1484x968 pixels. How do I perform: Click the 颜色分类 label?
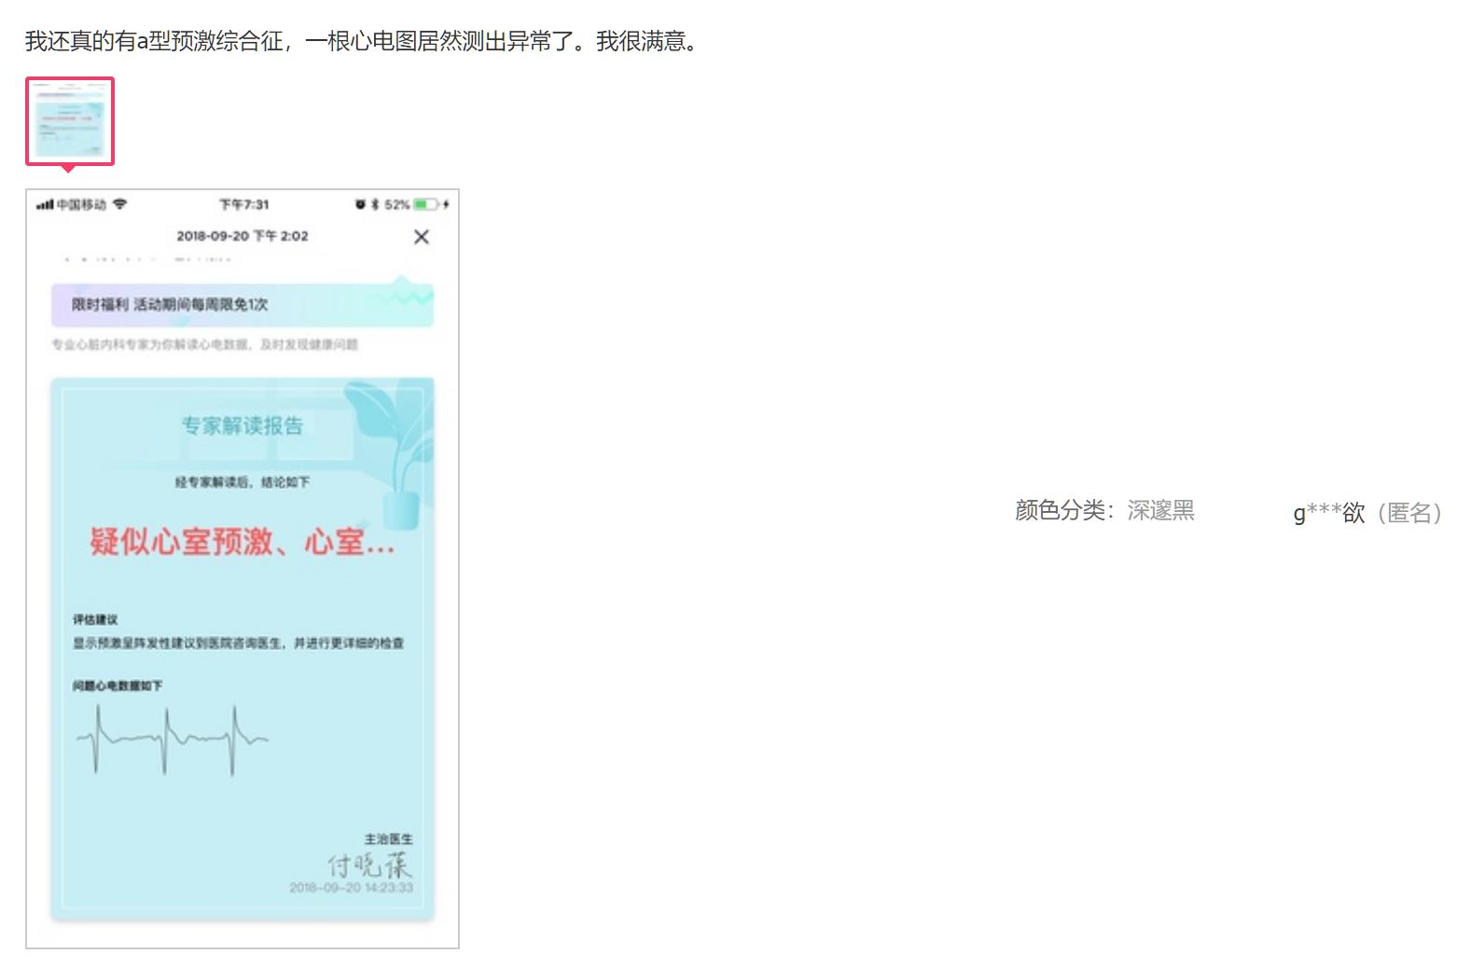1064,510
